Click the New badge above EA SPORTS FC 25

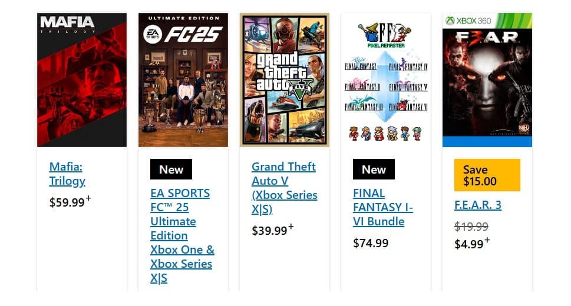pyautogui.click(x=171, y=169)
